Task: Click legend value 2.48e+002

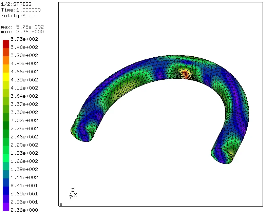Action: tap(24, 137)
